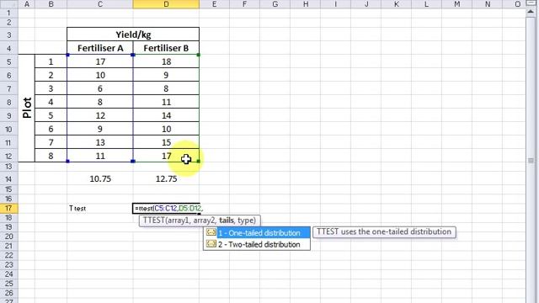Click the 'Plot' merged label cell
The height and width of the screenshot is (303, 539).
tap(26, 108)
